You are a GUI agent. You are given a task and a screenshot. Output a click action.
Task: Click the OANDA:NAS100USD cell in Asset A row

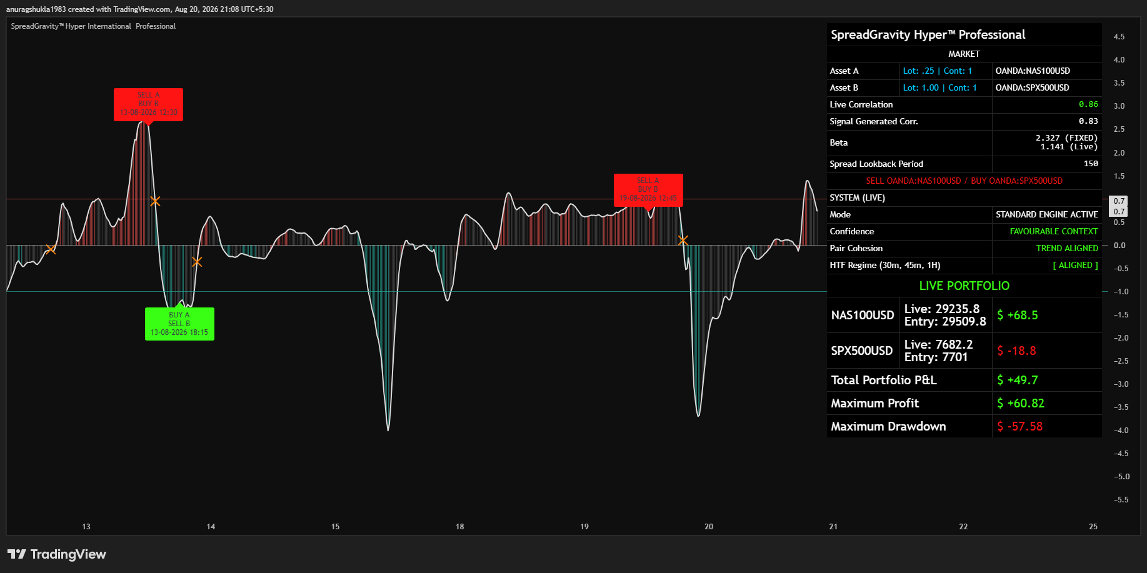1033,71
